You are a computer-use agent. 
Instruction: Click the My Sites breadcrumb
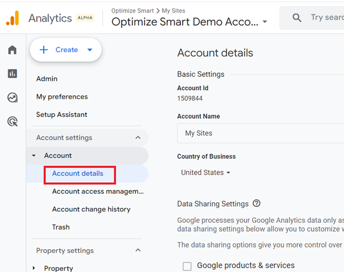173,10
